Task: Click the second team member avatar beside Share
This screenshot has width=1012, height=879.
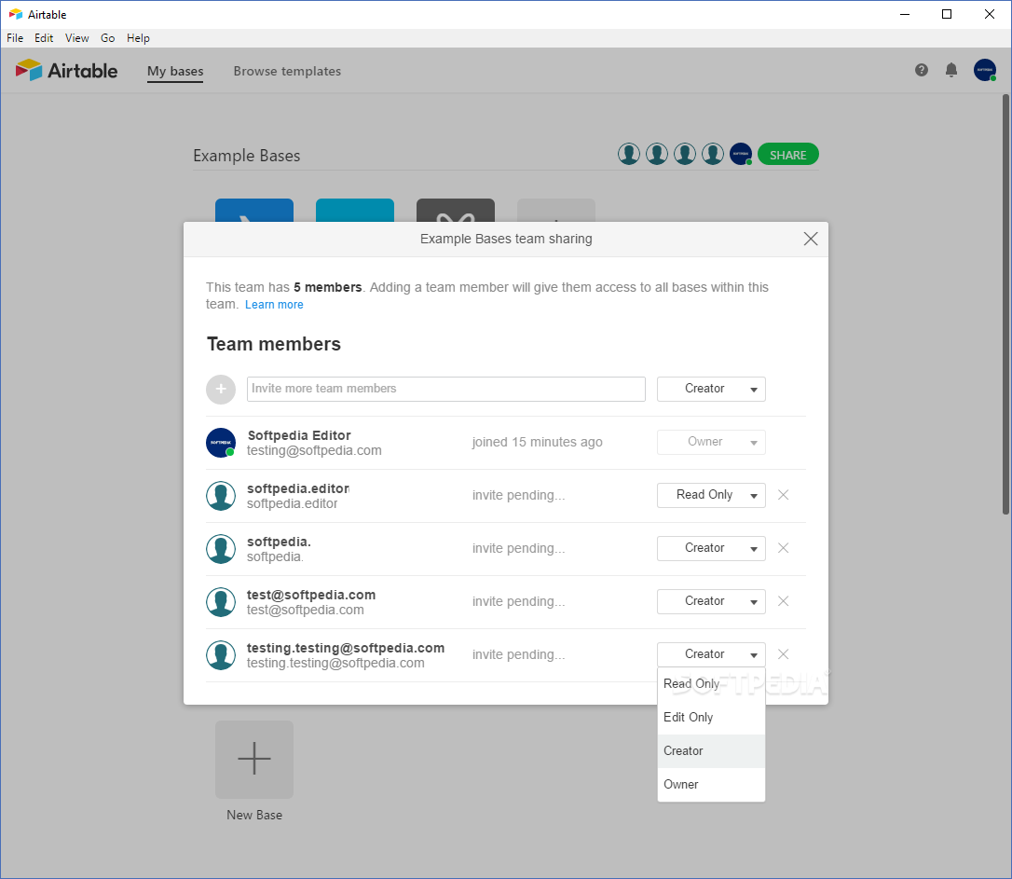Action: click(656, 154)
